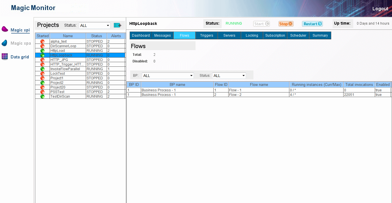Click the Start project button

[x=262, y=24]
